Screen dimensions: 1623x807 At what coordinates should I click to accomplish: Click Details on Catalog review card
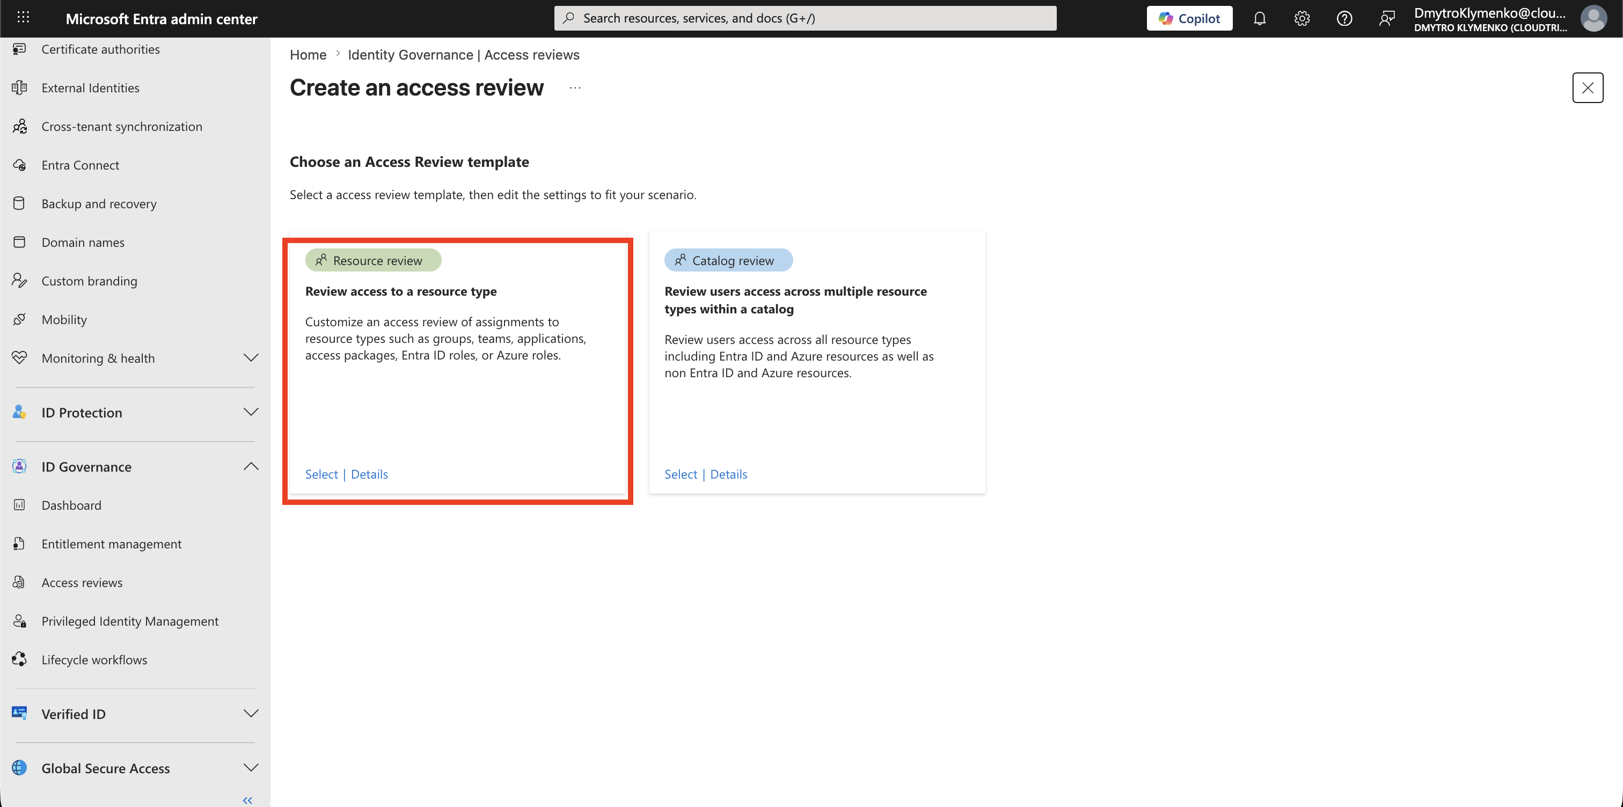728,474
